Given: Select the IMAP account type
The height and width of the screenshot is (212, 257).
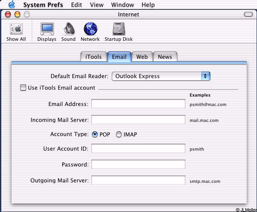Looking at the screenshot, I should click(119, 134).
